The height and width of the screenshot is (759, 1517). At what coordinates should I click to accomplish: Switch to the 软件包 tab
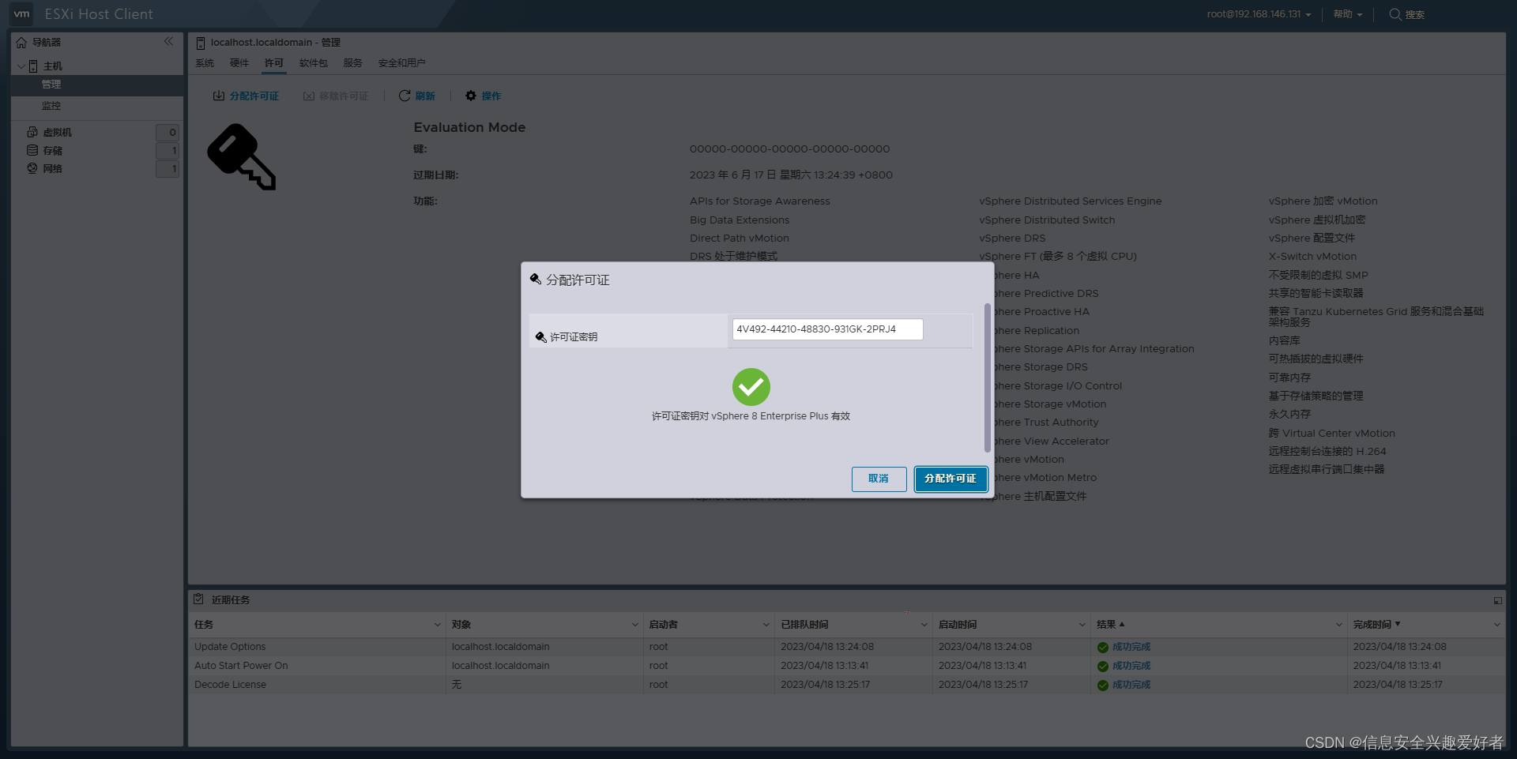(x=314, y=63)
